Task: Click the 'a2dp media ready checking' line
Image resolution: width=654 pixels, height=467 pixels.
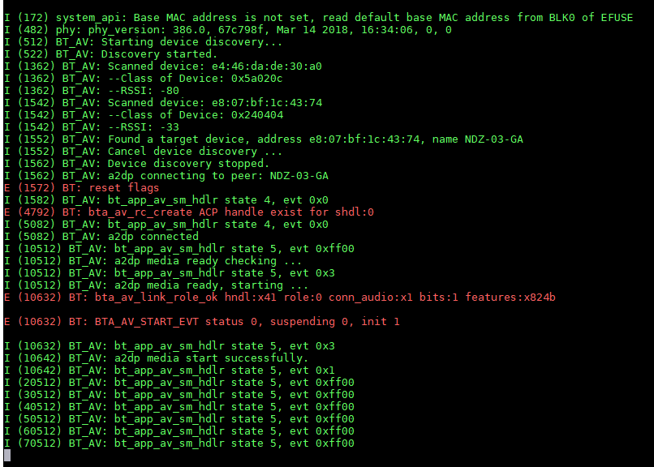Action: point(153,261)
